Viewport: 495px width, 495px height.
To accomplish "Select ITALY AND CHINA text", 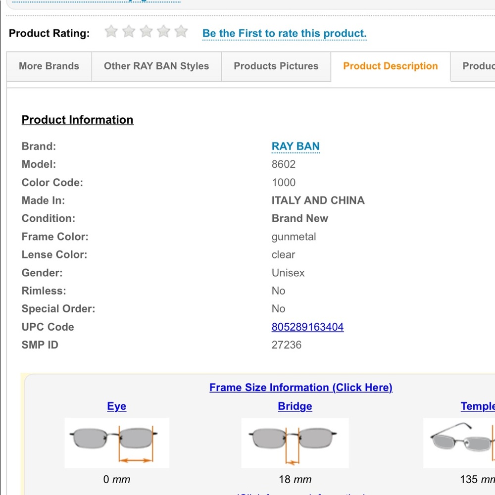I will coord(318,200).
